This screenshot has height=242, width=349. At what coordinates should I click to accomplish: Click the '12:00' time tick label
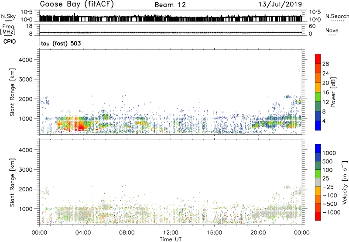(171, 233)
